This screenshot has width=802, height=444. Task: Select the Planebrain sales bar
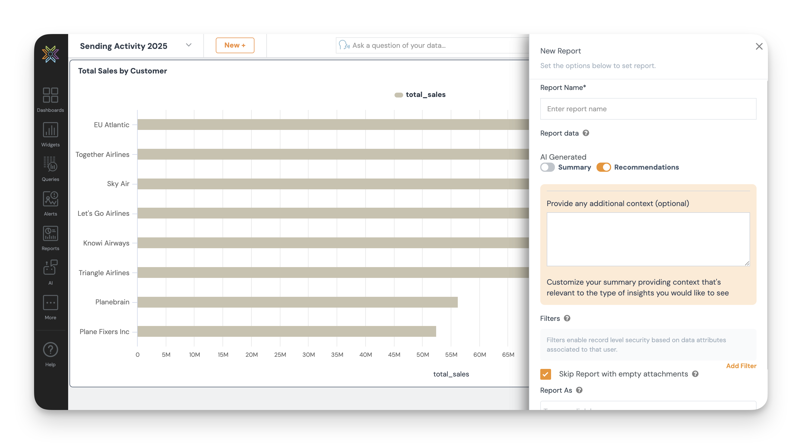click(296, 302)
